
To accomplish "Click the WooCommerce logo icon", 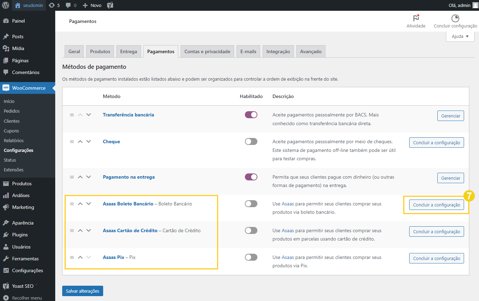I will pyautogui.click(x=6, y=88).
